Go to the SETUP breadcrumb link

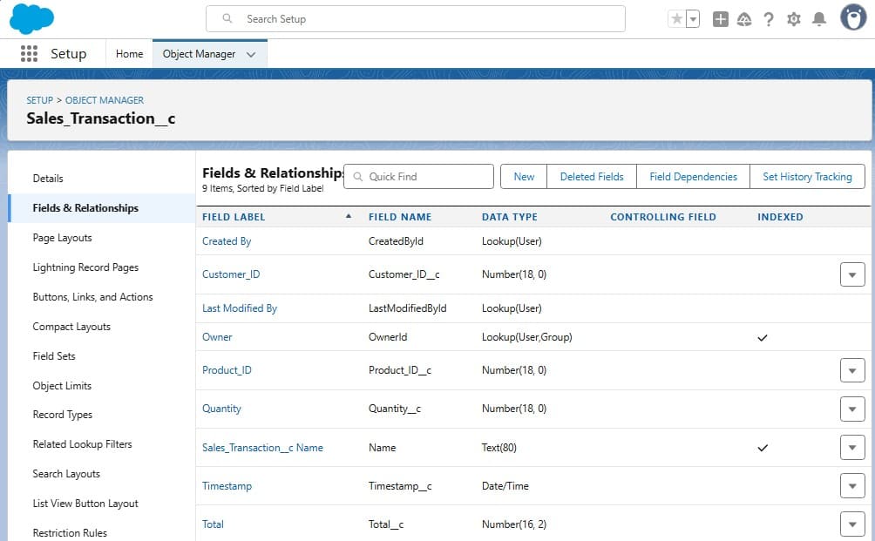(x=39, y=100)
